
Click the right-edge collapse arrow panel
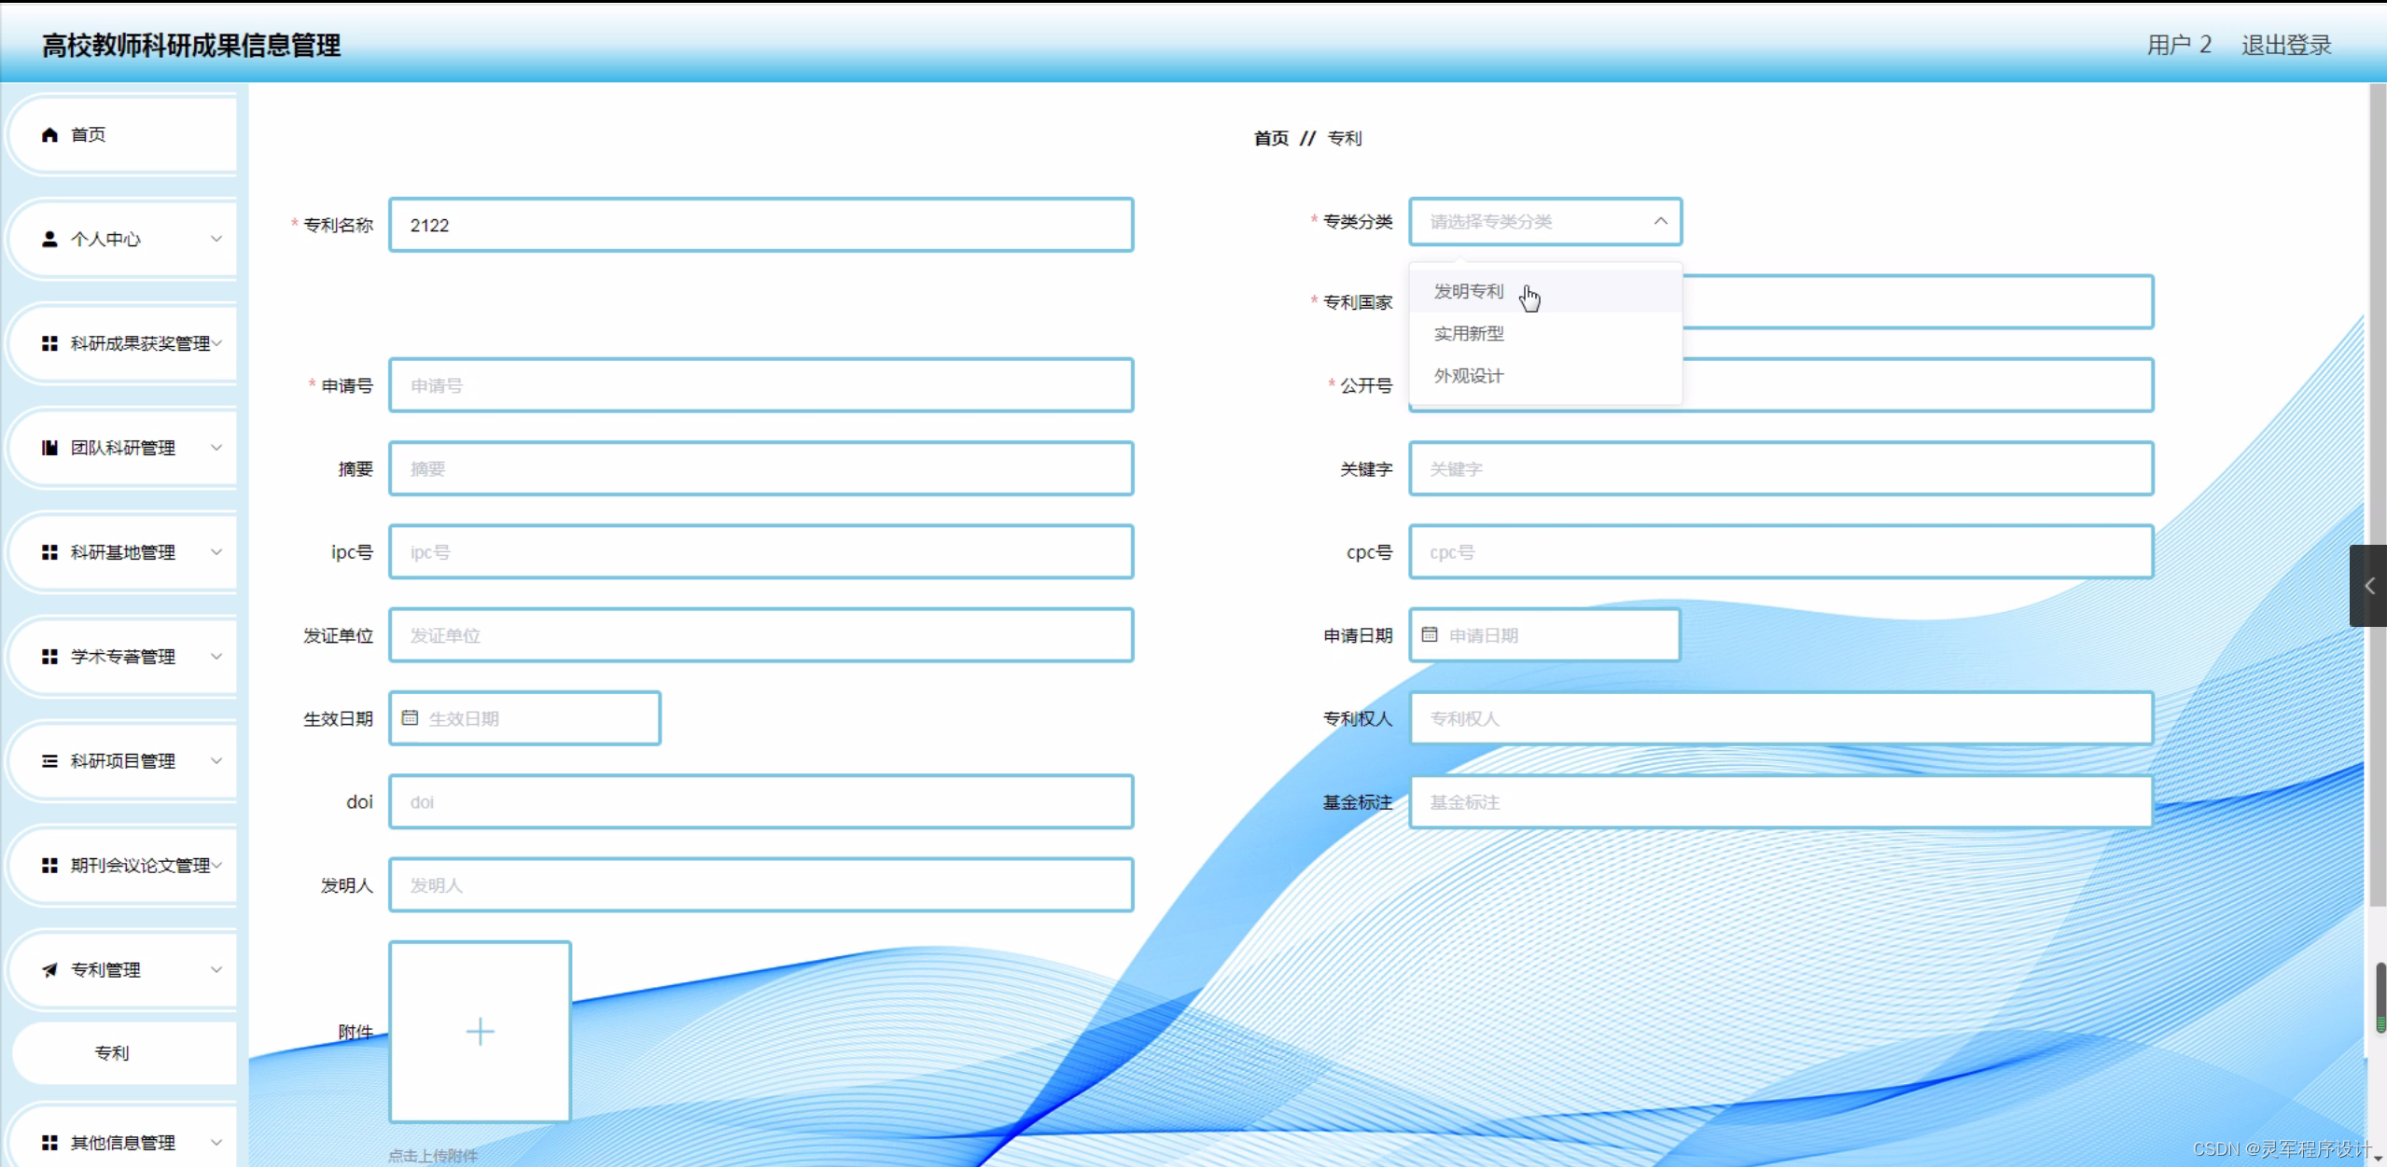click(2368, 586)
